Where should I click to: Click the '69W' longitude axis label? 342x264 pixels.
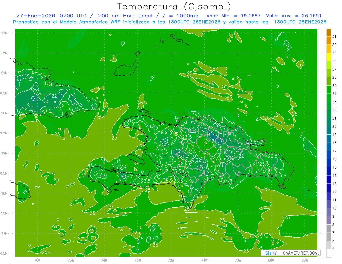coord(271,260)
